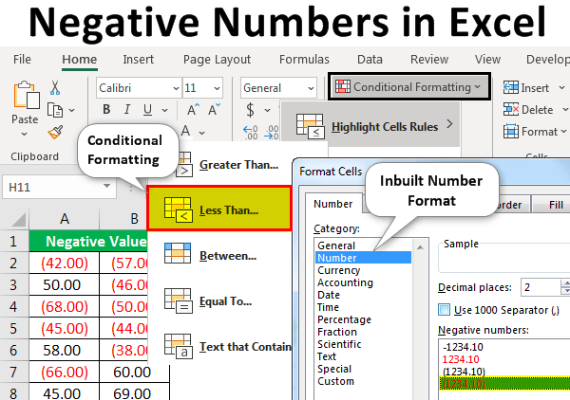Click Category list scroll up arrow
570x400 pixels.
[420, 247]
